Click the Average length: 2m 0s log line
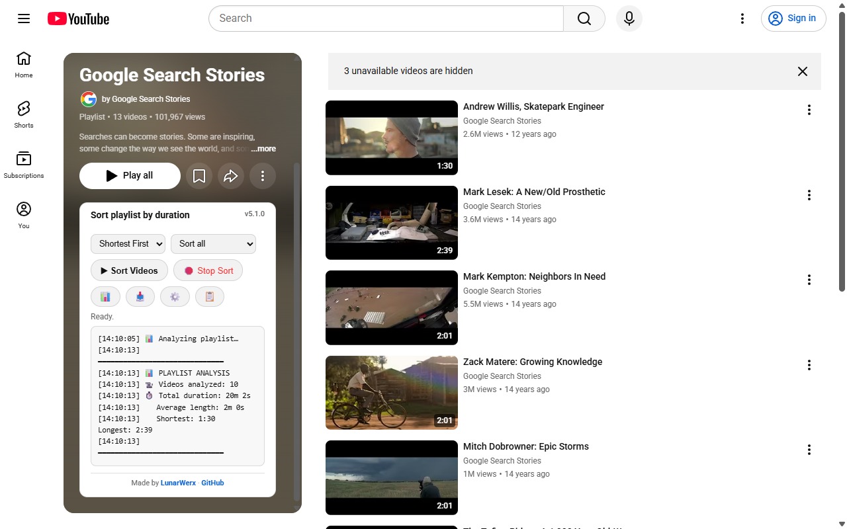This screenshot has width=847, height=529. click(171, 407)
